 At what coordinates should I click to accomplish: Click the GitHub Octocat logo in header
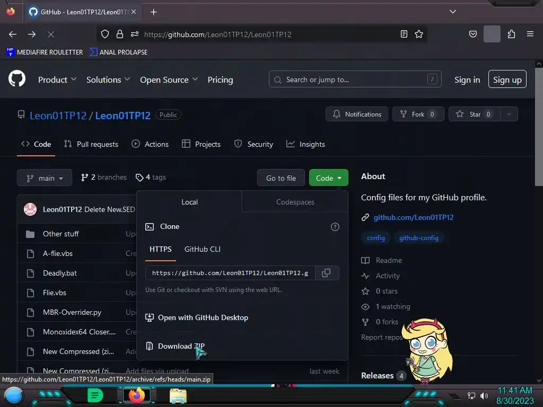tap(17, 79)
